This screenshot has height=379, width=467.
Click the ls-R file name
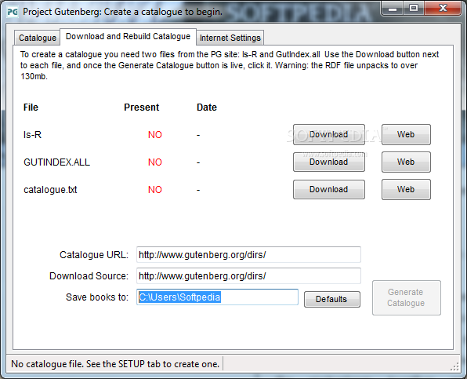click(x=32, y=135)
